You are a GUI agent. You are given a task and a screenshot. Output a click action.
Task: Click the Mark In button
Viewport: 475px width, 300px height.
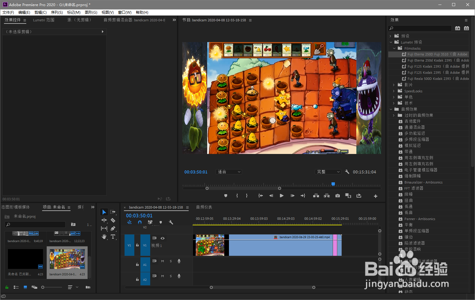(237, 196)
